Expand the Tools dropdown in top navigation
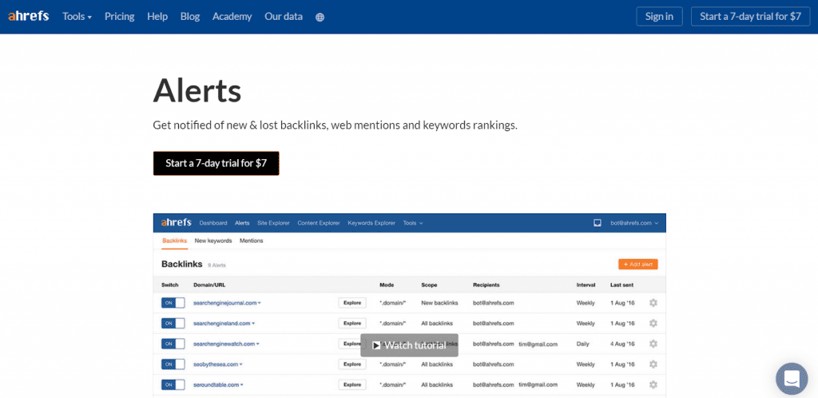Screen dimensions: 818x398 tap(77, 17)
